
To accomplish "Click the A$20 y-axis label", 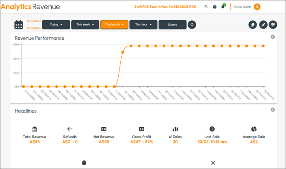I will tap(16, 73).
